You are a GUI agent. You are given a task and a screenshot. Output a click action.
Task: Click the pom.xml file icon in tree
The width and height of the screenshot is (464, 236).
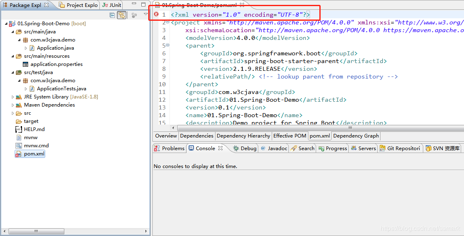[18, 154]
